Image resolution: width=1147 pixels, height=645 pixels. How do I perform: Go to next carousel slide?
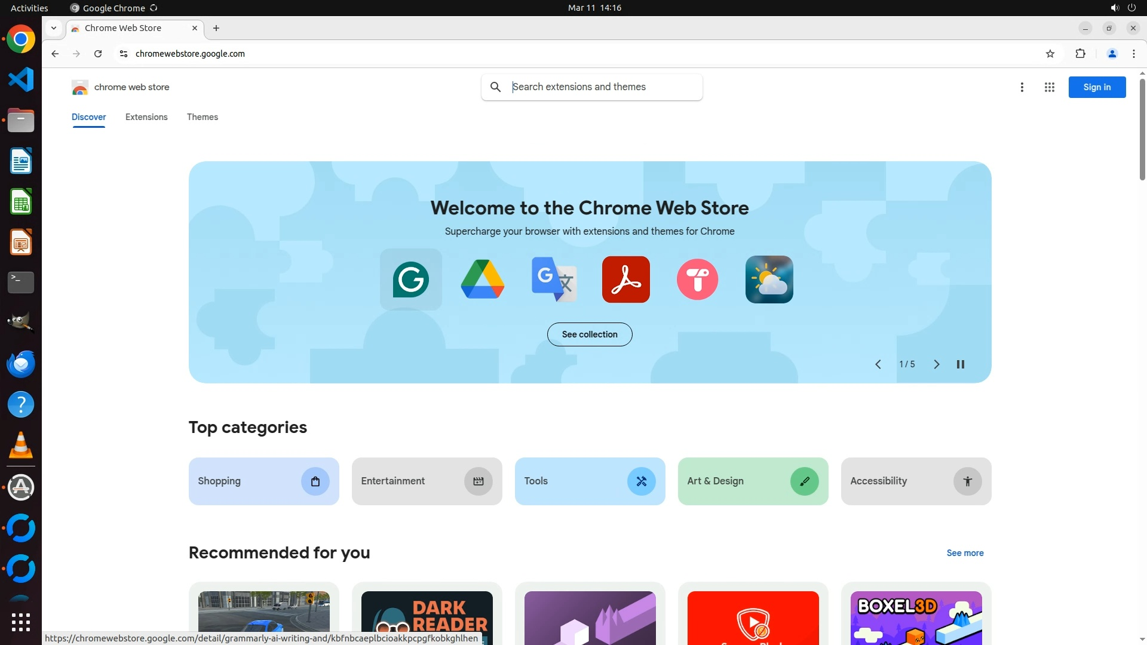pyautogui.click(x=936, y=364)
